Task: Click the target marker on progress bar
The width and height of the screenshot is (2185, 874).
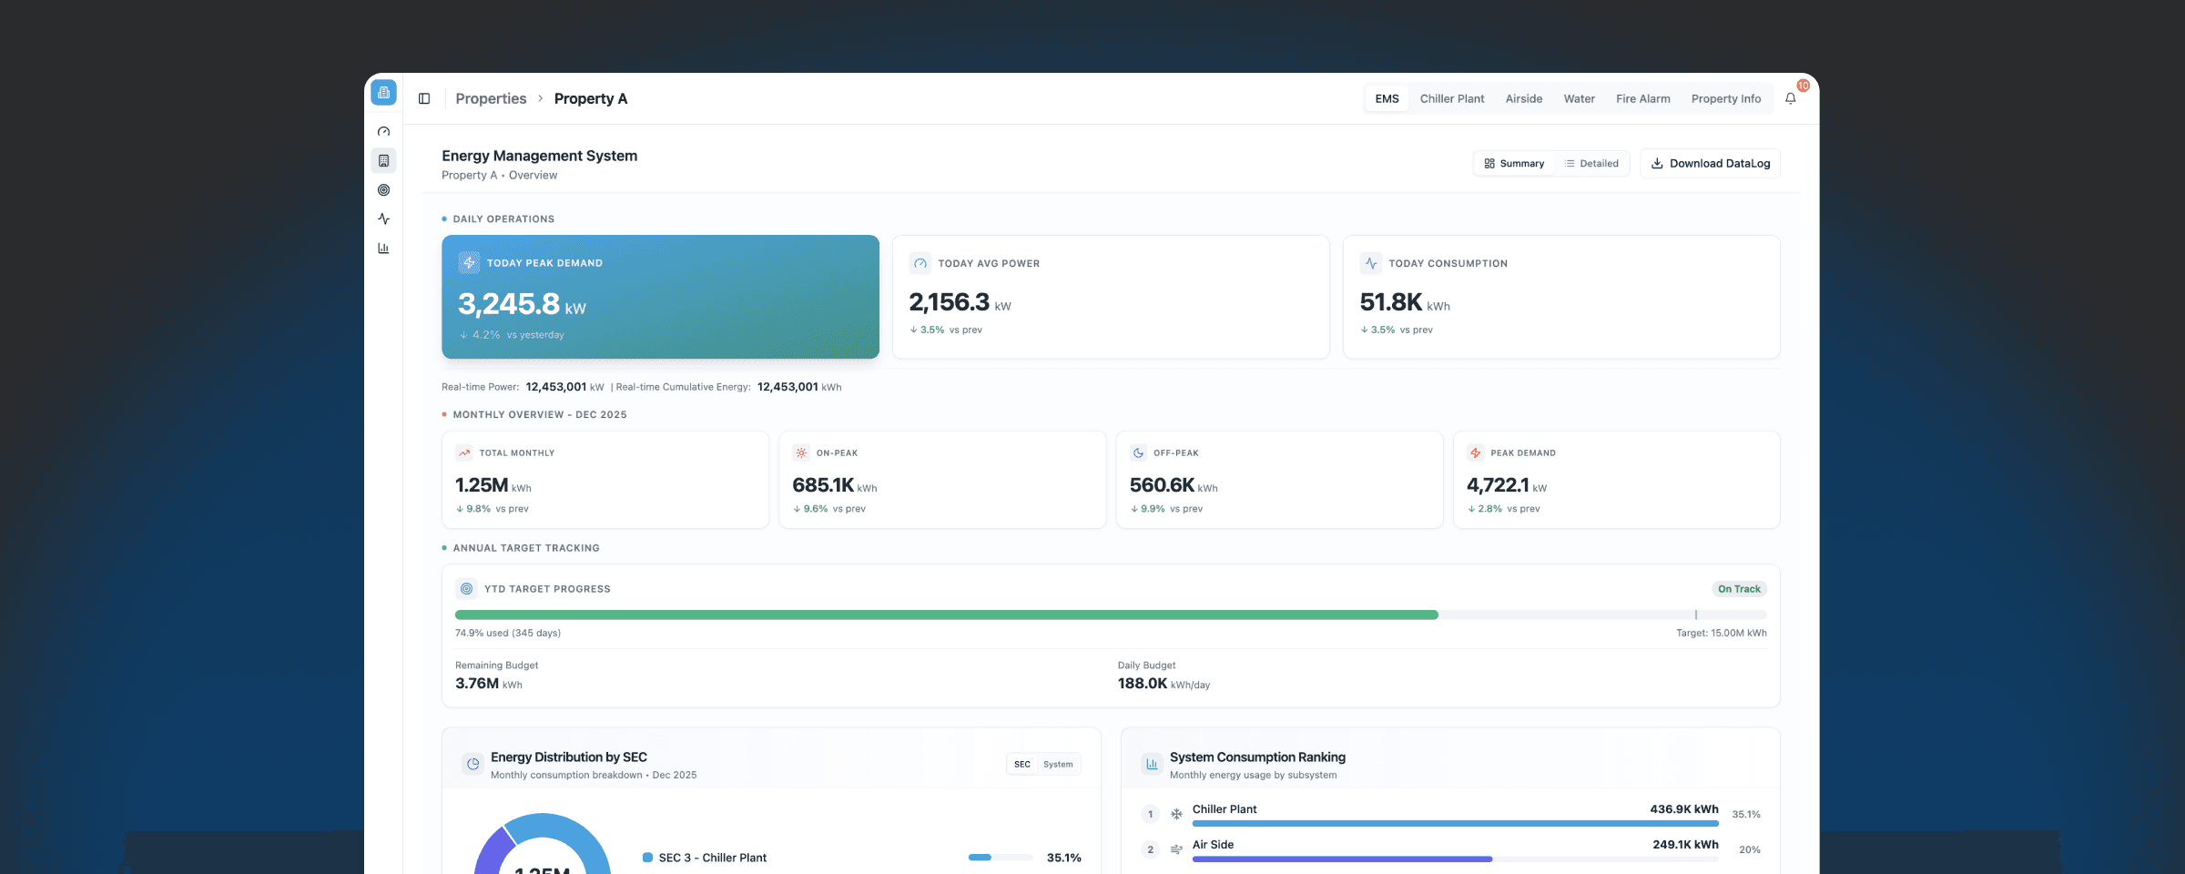Action: click(x=1696, y=615)
